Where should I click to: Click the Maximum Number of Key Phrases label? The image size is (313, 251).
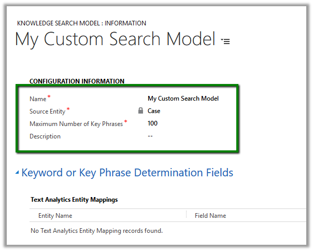point(76,124)
